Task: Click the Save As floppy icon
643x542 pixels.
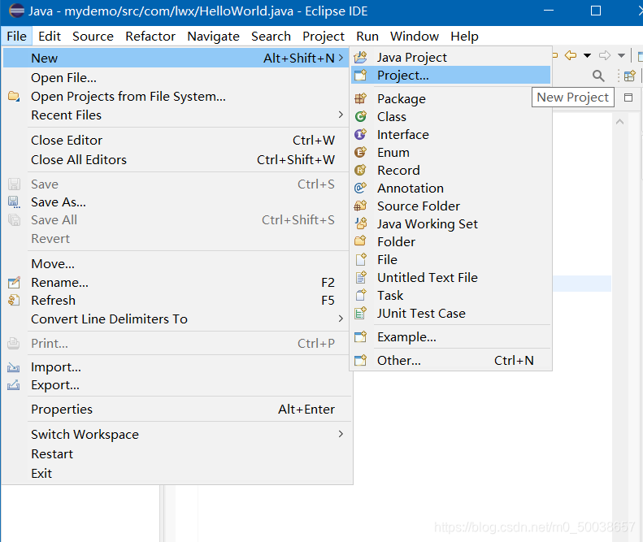Action: [14, 202]
